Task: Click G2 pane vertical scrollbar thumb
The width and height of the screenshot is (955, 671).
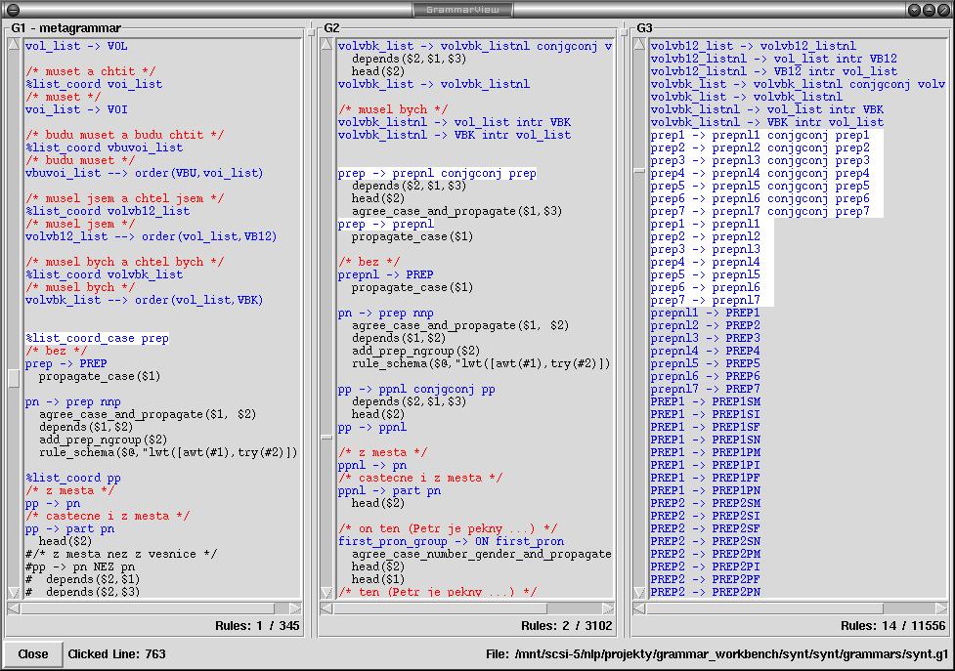Action: 327,437
